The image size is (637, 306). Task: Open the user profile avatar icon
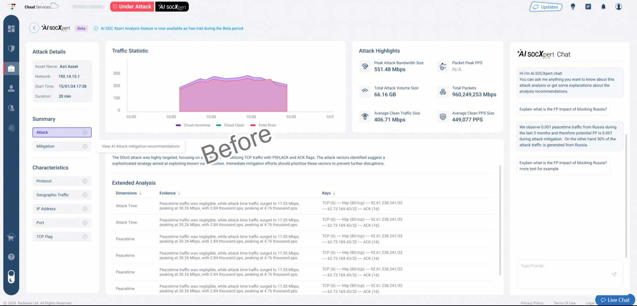tap(618, 7)
